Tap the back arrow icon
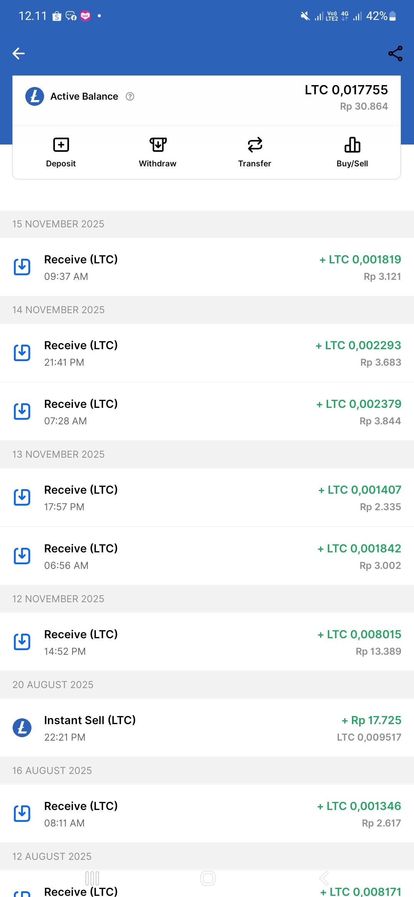Viewport: 414px width, 897px height. click(19, 53)
